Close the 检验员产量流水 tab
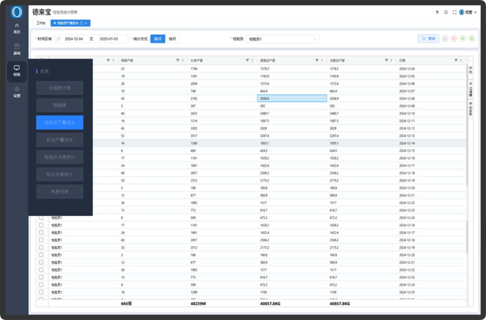The width and height of the screenshot is (486, 320). (x=86, y=23)
